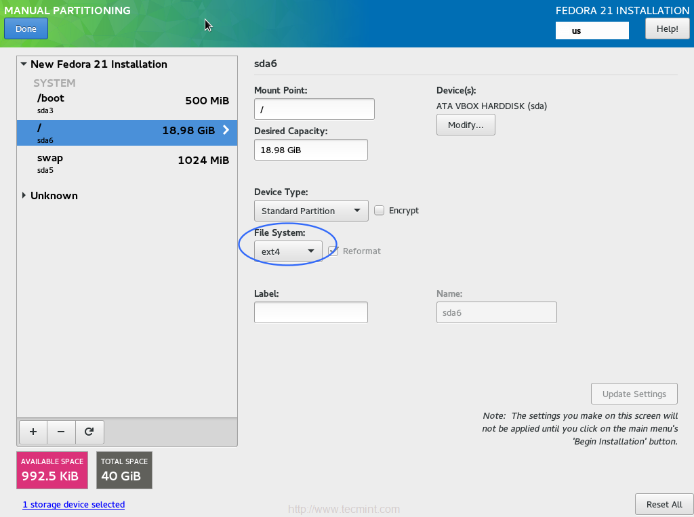Open the 1 storage device selected link
Image resolution: width=694 pixels, height=517 pixels.
coord(73,505)
